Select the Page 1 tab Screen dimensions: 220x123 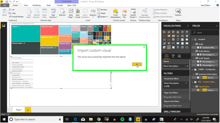19,110
